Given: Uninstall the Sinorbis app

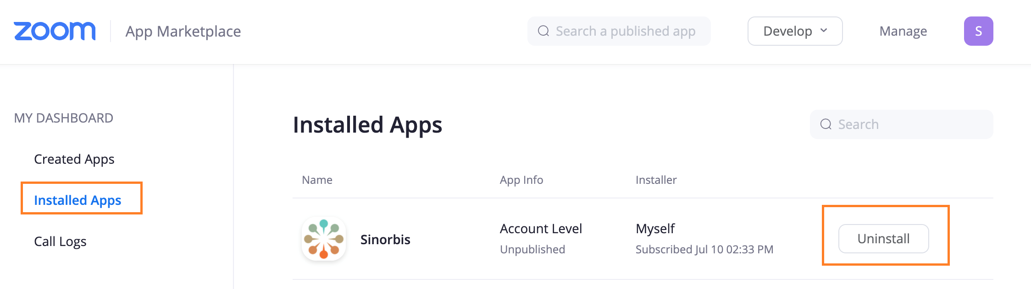Looking at the screenshot, I should tap(883, 238).
